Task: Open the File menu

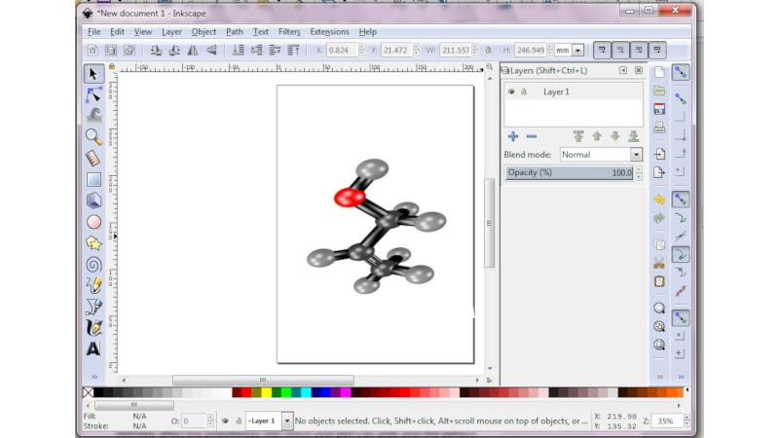Action: click(93, 32)
